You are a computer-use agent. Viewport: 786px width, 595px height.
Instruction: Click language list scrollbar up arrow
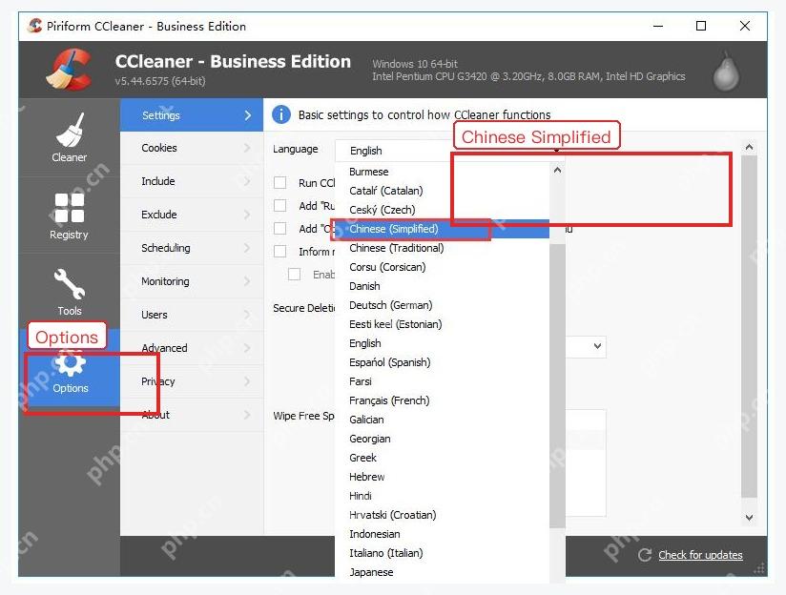[x=557, y=171]
